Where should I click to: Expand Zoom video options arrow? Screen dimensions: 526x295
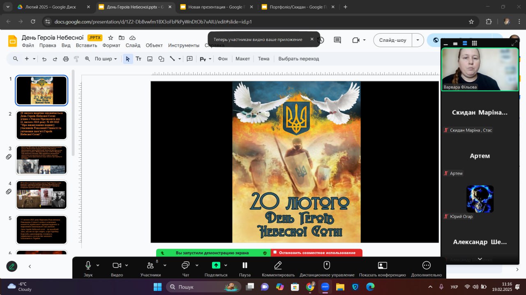(x=127, y=265)
